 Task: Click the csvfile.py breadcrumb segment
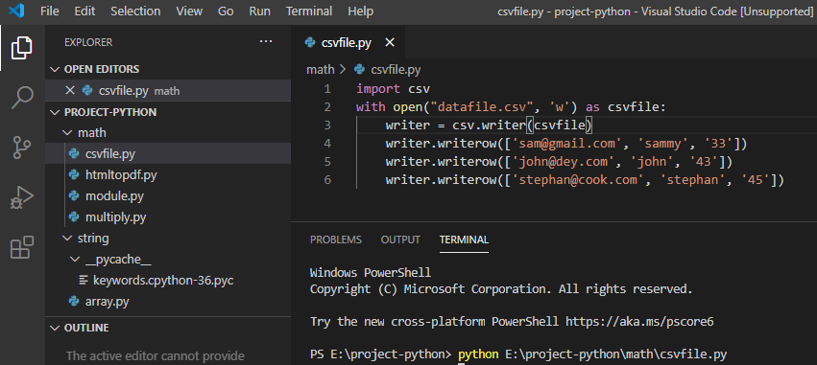click(396, 69)
